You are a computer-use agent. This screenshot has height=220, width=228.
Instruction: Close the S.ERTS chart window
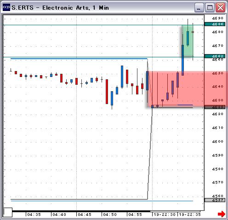coord(220,7)
